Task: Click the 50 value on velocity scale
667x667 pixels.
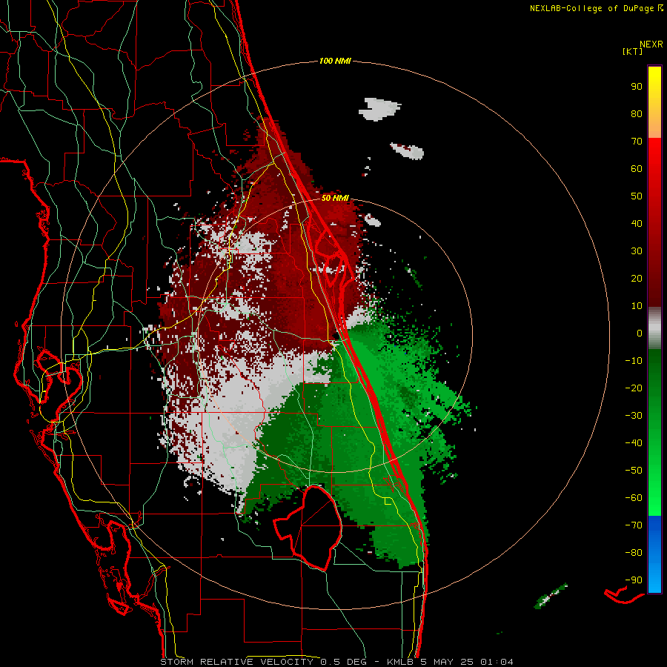Action: [637, 196]
